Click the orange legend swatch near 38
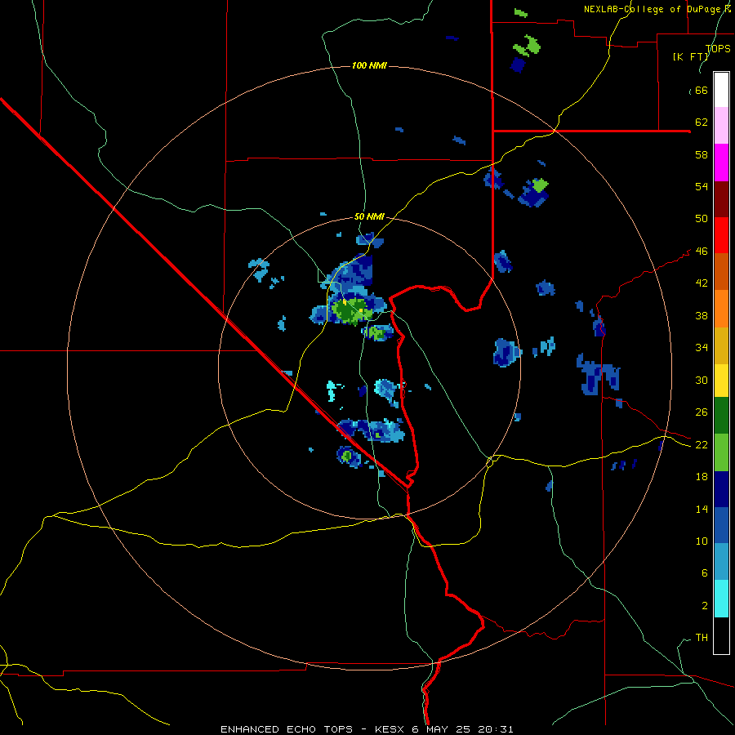This screenshot has height=735, width=735. [721, 309]
